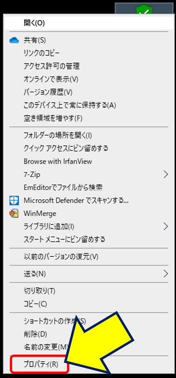
Task: Click the WinMerge icon
Action: (14, 213)
